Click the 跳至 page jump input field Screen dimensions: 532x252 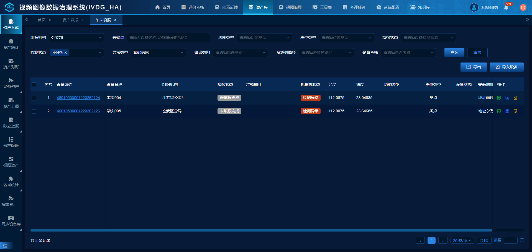511,240
